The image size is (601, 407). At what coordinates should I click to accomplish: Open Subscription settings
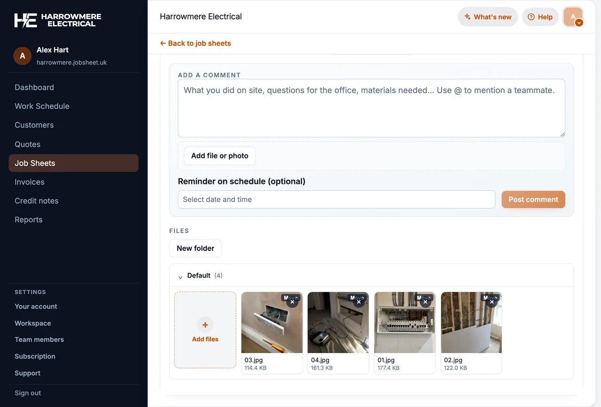coord(35,356)
